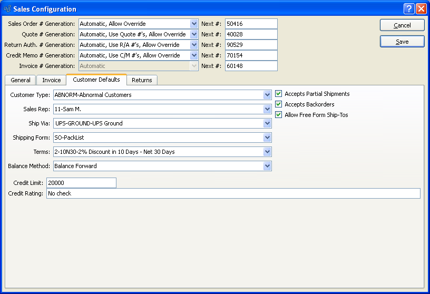The image size is (430, 294).
Task: Click the Ship Via label
Action: pos(39,123)
